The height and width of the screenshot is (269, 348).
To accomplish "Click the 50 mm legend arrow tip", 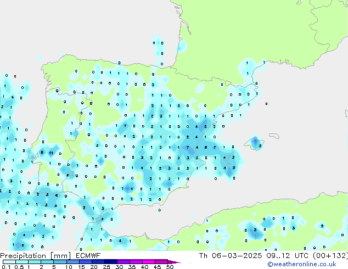I will coord(174,262).
